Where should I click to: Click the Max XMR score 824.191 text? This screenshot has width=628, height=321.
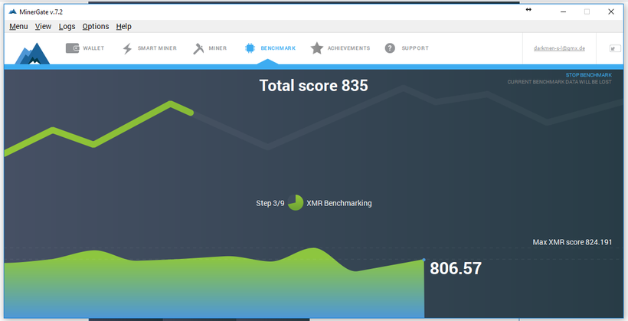pos(572,242)
